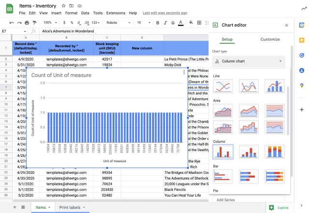Decrease decimal places icon
Image resolution: width=309 pixels, height=213 pixels.
[x=79, y=23]
